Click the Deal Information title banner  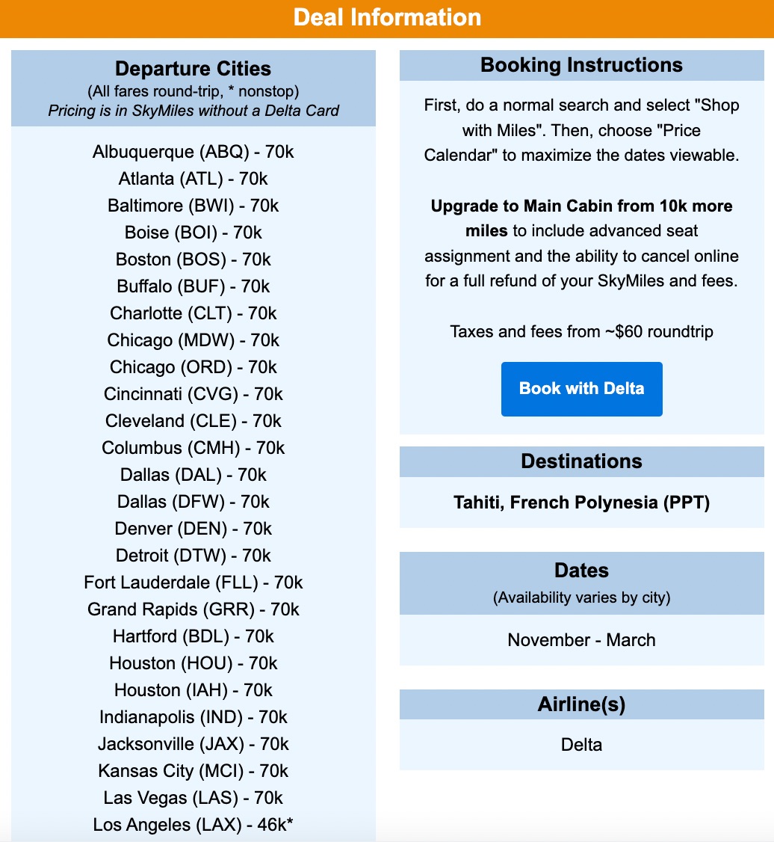coord(387,17)
